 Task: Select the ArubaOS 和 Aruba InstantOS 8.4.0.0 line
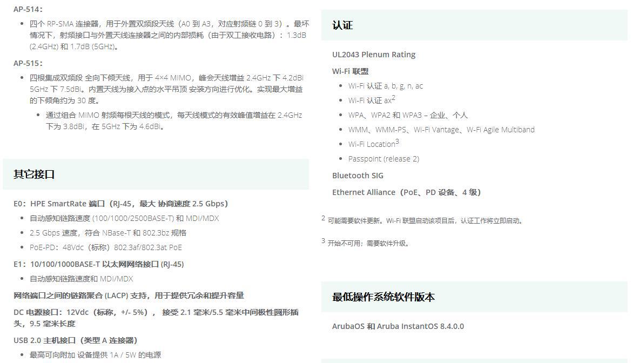[398, 326]
